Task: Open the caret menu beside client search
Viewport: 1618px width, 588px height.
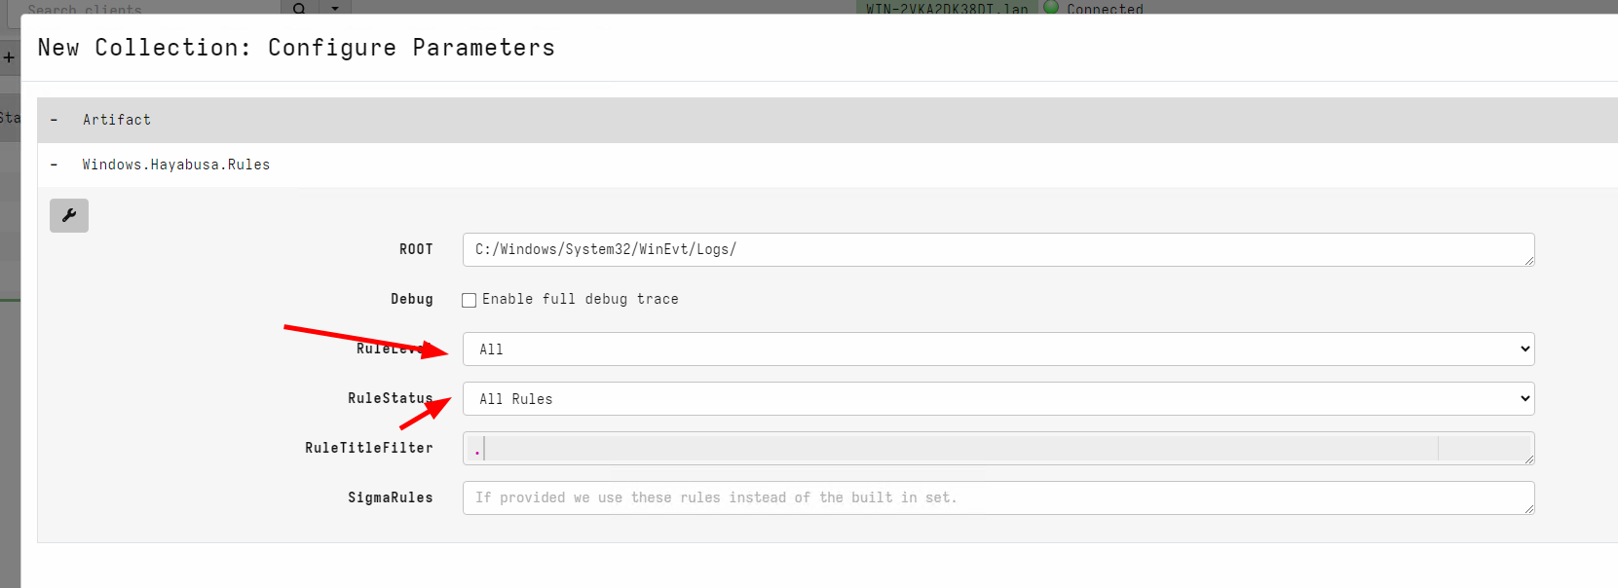Action: [x=335, y=8]
